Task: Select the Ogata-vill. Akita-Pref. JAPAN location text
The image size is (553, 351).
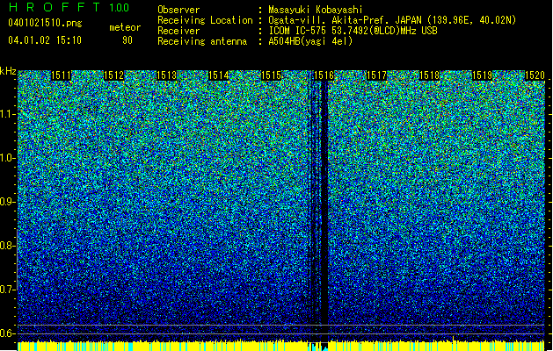Action: click(392, 21)
